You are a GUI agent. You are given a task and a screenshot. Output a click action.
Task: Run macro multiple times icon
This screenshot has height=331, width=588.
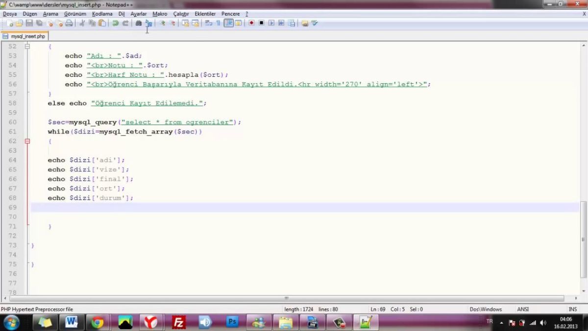pyautogui.click(x=281, y=23)
